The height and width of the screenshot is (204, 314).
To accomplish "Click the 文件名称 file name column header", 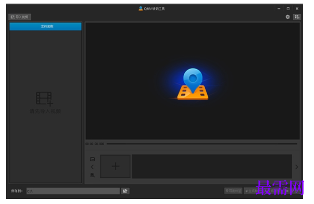I will click(46, 27).
